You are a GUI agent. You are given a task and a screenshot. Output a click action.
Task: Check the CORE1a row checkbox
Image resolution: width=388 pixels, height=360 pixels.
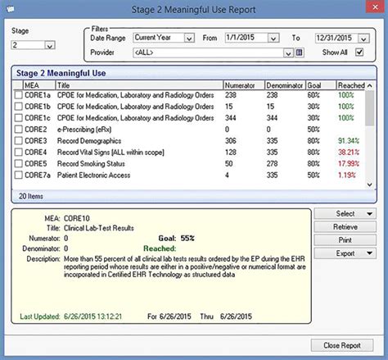(x=18, y=95)
